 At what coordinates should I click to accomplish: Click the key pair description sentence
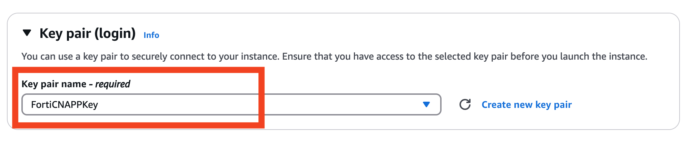(334, 56)
